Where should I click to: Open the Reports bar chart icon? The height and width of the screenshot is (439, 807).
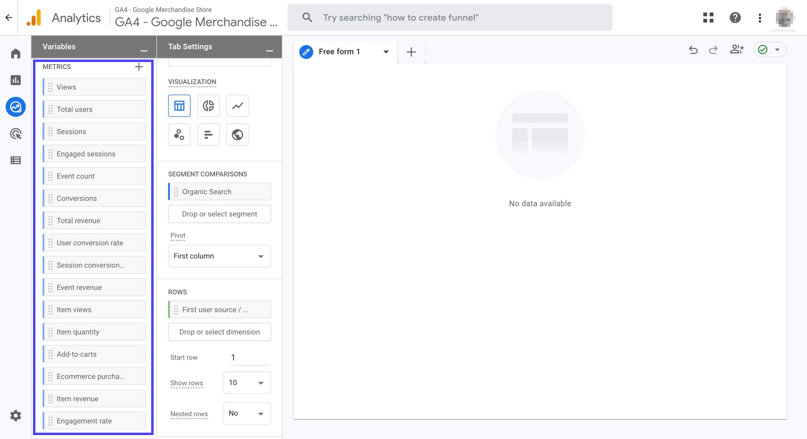(x=16, y=80)
